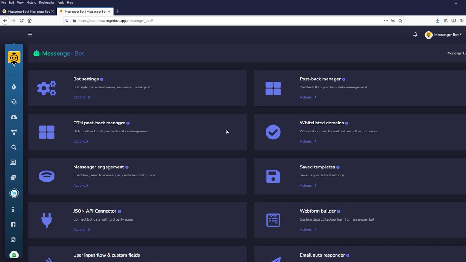Close the first Messenger Bot tab
The image size is (466, 262).
pyautogui.click(x=52, y=11)
